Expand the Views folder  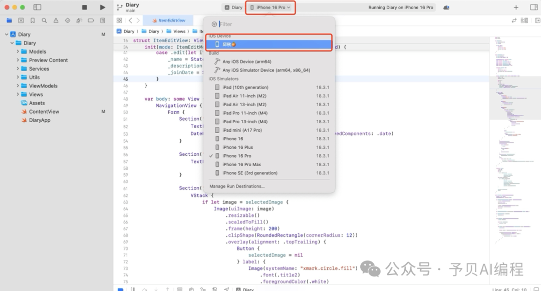[18, 95]
